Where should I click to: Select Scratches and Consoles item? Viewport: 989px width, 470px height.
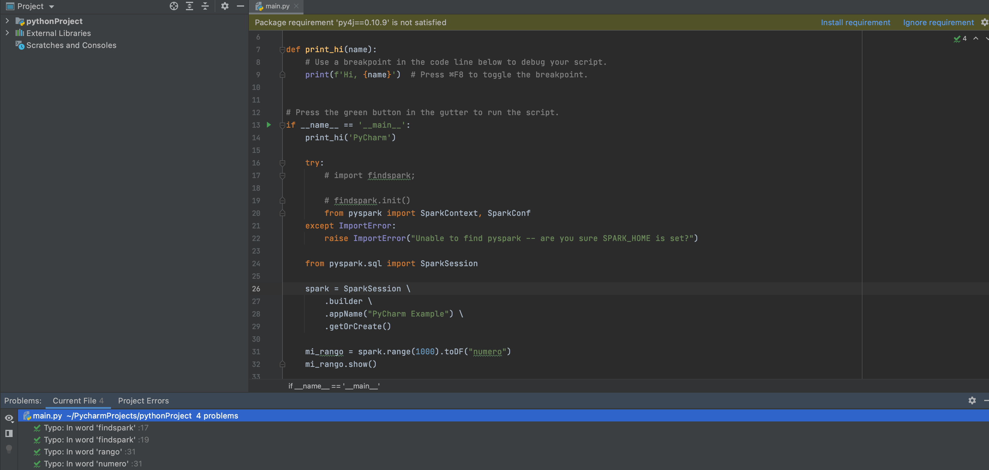(71, 45)
